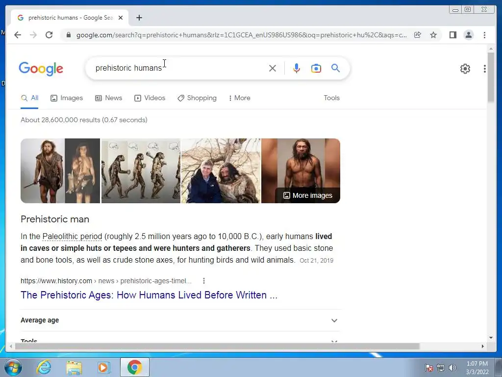Open the Windows Start menu
Viewport: 502px width, 377px height.
tap(13, 367)
